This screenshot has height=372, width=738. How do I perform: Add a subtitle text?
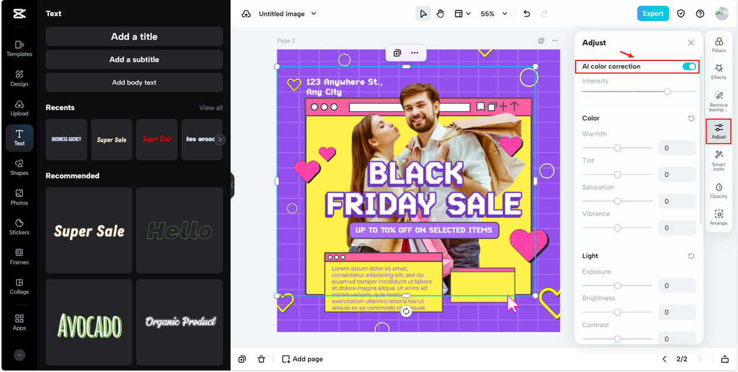click(134, 59)
